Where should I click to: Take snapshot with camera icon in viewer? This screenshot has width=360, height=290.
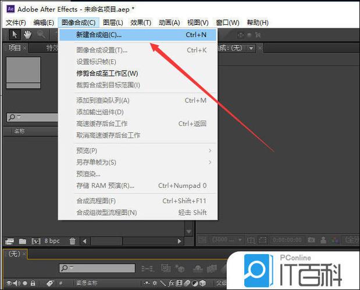click(311, 240)
